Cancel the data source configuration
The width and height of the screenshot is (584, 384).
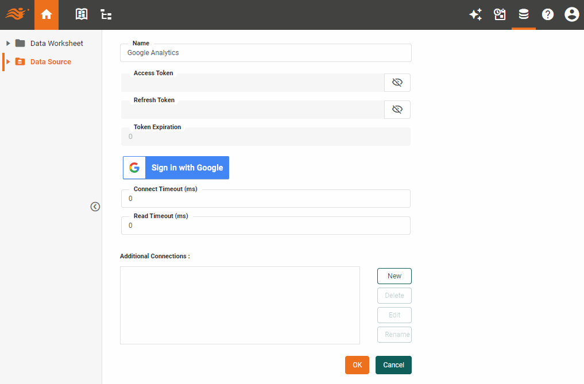pyautogui.click(x=393, y=364)
